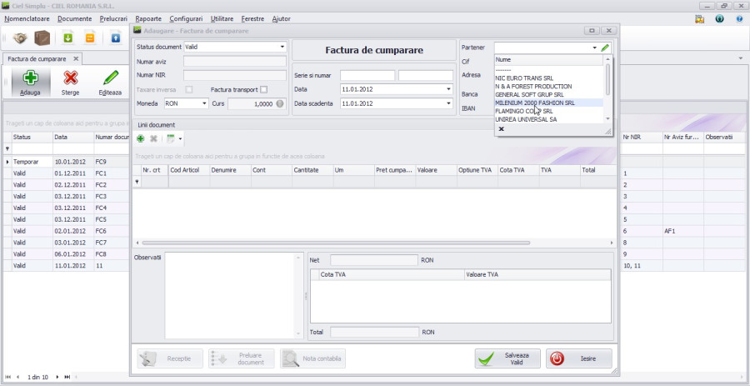This screenshot has width=750, height=386.
Task: Select MILENIUM 2000 FASHION SRL partner
Action: (535, 103)
